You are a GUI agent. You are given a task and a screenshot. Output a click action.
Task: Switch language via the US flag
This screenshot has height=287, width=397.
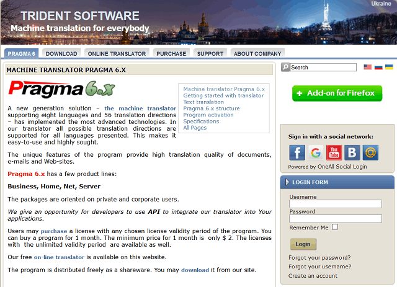(x=368, y=67)
